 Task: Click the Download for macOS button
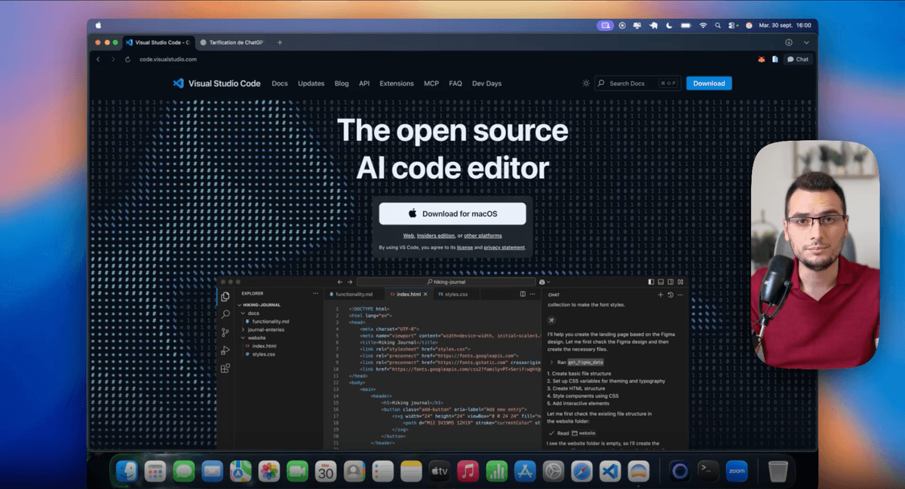point(452,214)
